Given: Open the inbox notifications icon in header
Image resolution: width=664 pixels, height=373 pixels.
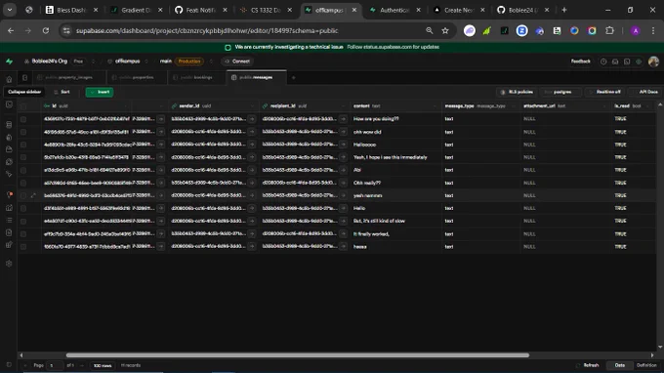Looking at the screenshot, I should [x=615, y=62].
